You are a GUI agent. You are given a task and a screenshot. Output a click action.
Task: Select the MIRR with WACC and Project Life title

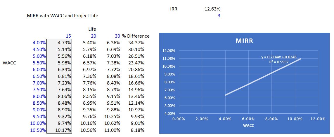point(63,16)
